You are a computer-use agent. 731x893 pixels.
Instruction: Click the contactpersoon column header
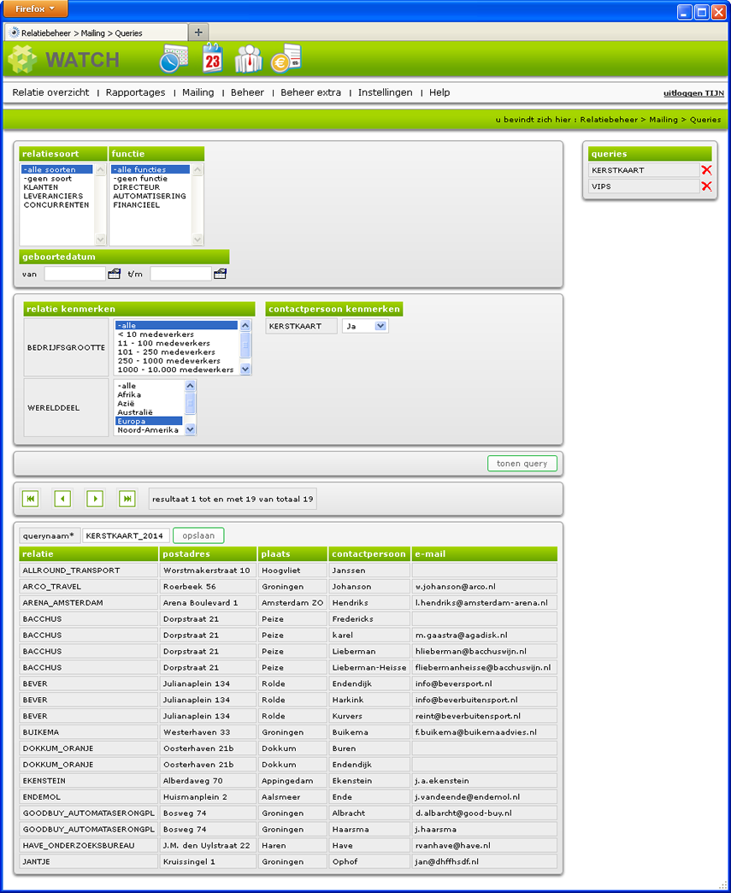(x=369, y=553)
